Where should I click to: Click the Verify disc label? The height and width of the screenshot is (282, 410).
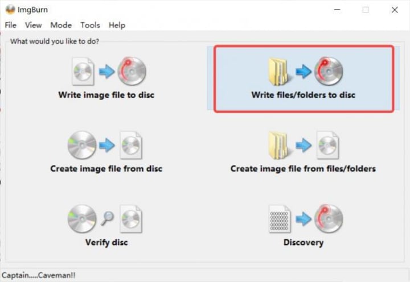106,243
